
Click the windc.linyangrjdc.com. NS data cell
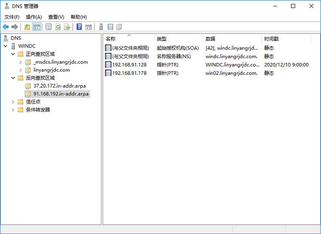click(x=232, y=56)
